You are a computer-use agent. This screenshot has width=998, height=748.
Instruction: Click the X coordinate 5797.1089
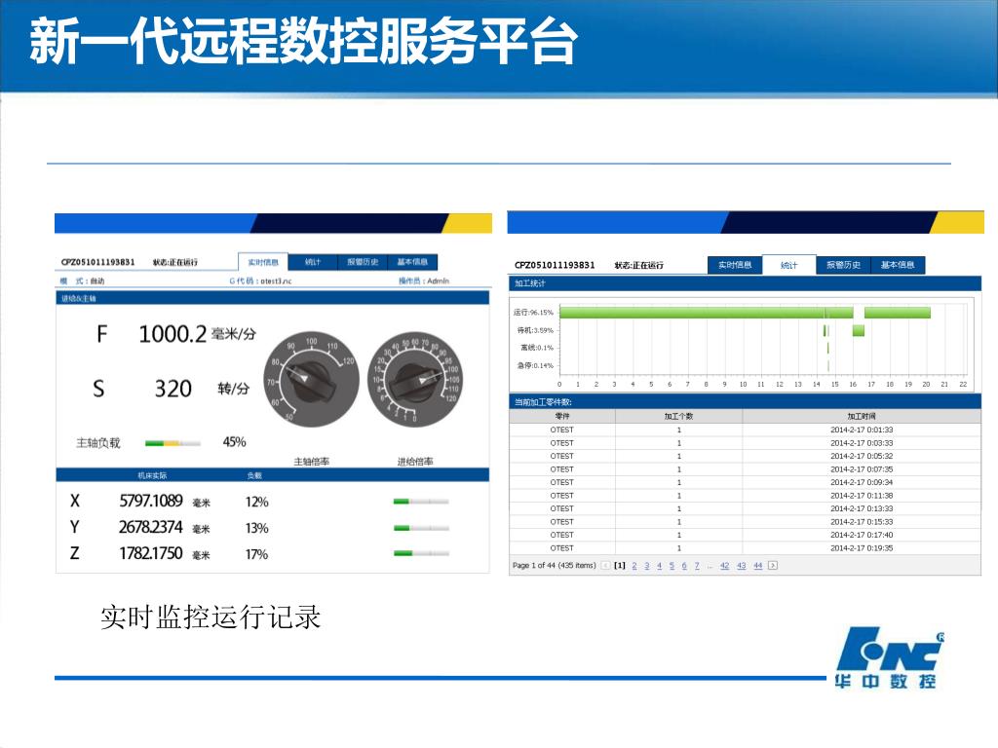click(151, 502)
